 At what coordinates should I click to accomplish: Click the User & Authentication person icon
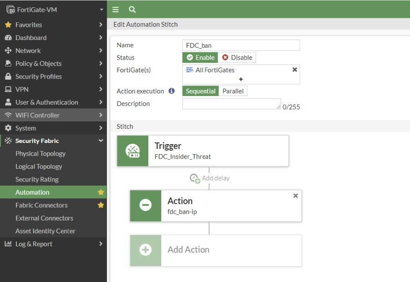point(8,102)
